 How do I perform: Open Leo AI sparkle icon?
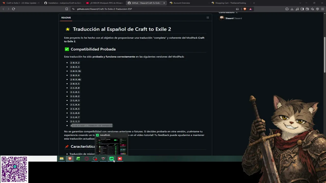(x=313, y=9)
